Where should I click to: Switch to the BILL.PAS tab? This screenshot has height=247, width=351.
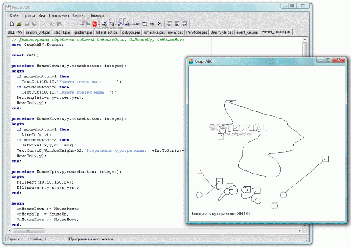click(x=15, y=32)
